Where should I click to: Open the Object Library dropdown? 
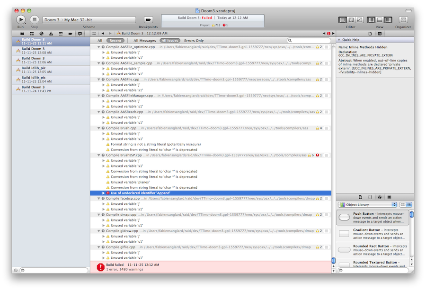(368, 205)
